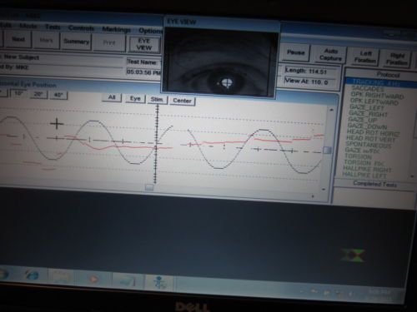The image size is (417, 312).
Task: Open the media player taskbar icon
Action: point(93,279)
